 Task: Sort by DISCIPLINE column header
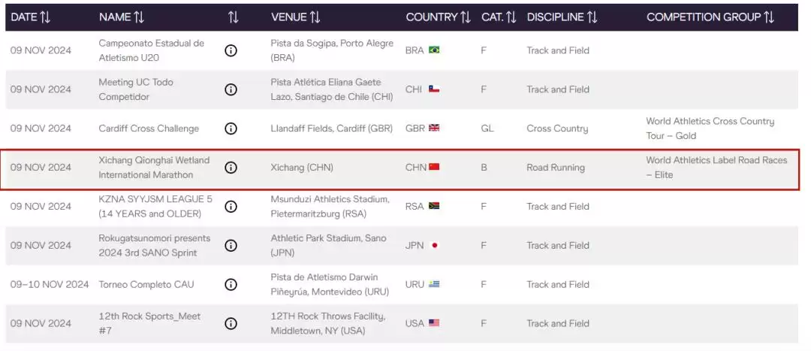[562, 17]
